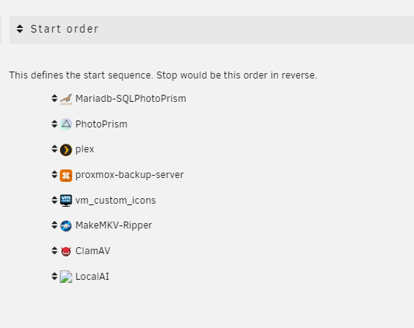The height and width of the screenshot is (328, 414).
Task: Click the Start order header title
Action: click(x=64, y=29)
